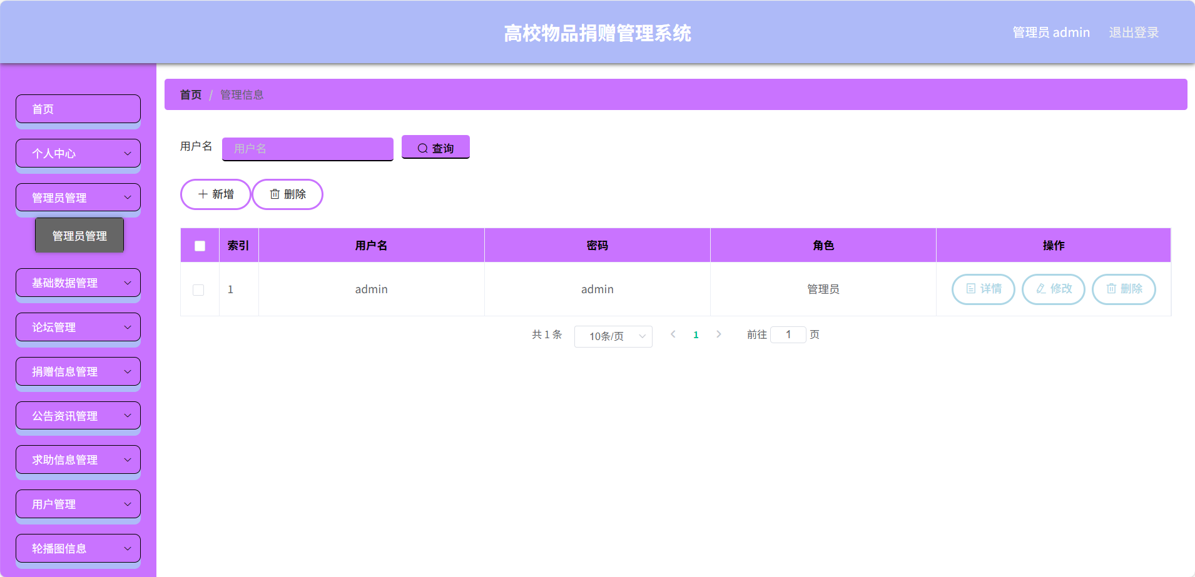Click the 密码 column header
The image size is (1195, 577).
tap(597, 246)
